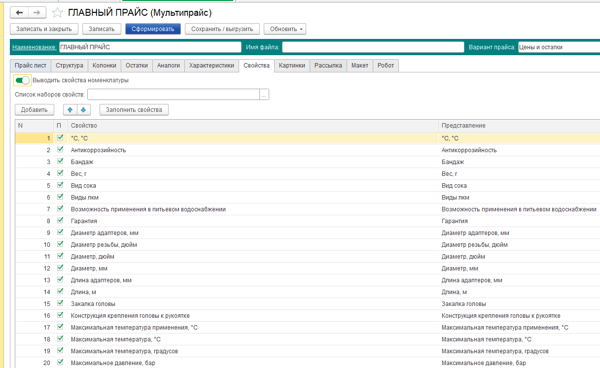Screen dimensions: 600x368
Task: Switch to the Колонки tab
Action: click(105, 66)
